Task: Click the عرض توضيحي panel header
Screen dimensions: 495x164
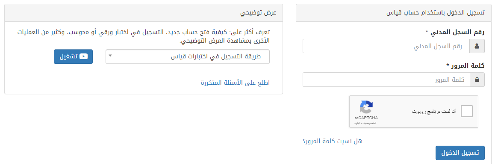Action: coord(144,13)
